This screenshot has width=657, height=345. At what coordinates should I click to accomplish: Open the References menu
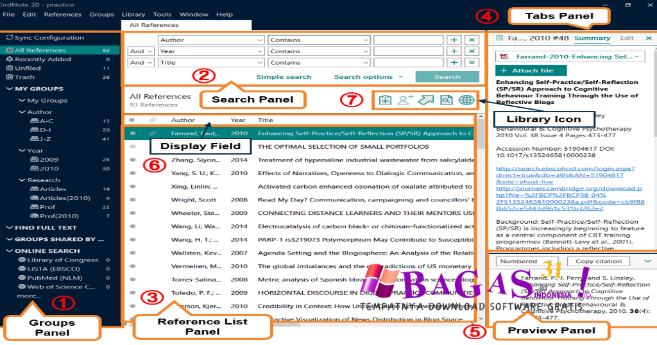[62, 14]
